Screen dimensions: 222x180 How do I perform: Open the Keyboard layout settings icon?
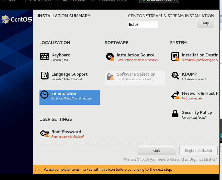45,57
